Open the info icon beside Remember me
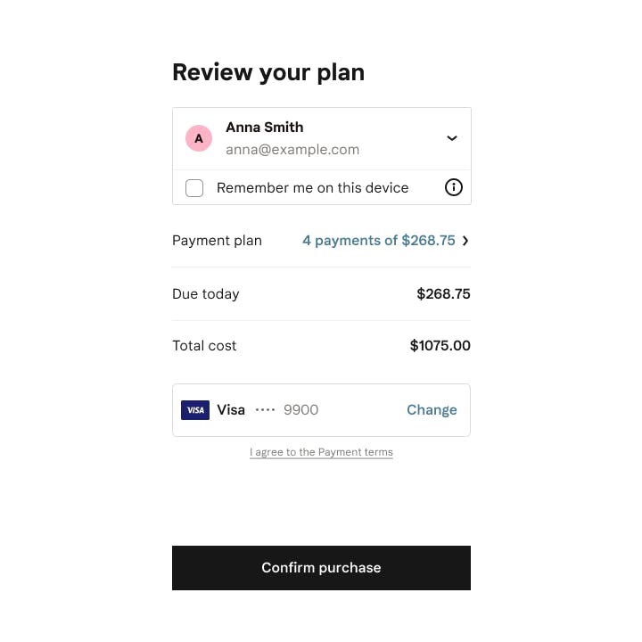This screenshot has height=642, width=642. pos(453,187)
